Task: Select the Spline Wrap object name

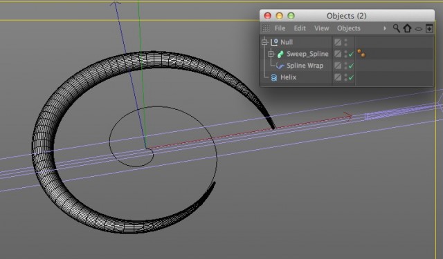Action: [305, 66]
